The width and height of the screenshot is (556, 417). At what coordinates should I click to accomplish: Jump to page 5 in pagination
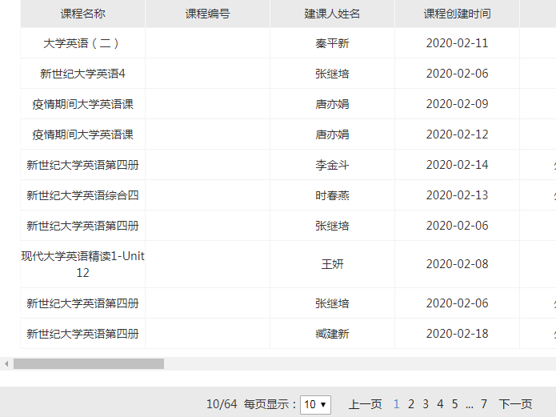454,404
